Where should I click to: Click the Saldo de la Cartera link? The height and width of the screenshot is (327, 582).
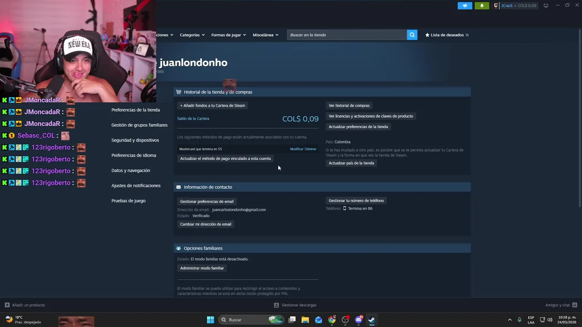click(193, 119)
